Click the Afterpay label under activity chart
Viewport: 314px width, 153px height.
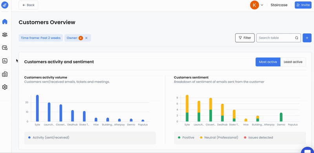(119, 125)
